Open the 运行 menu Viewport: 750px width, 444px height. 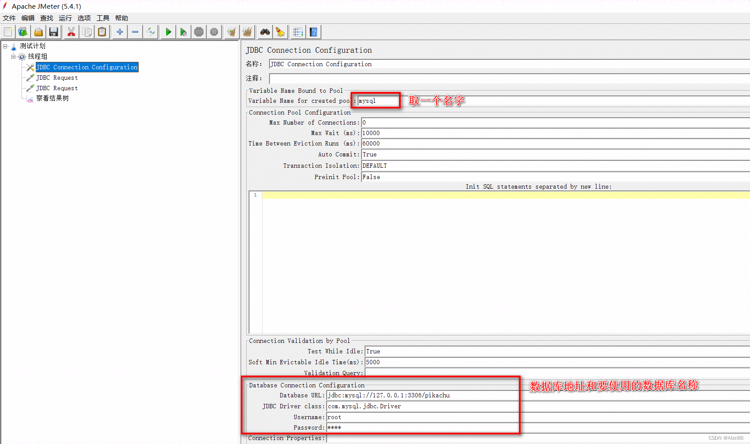(65, 18)
